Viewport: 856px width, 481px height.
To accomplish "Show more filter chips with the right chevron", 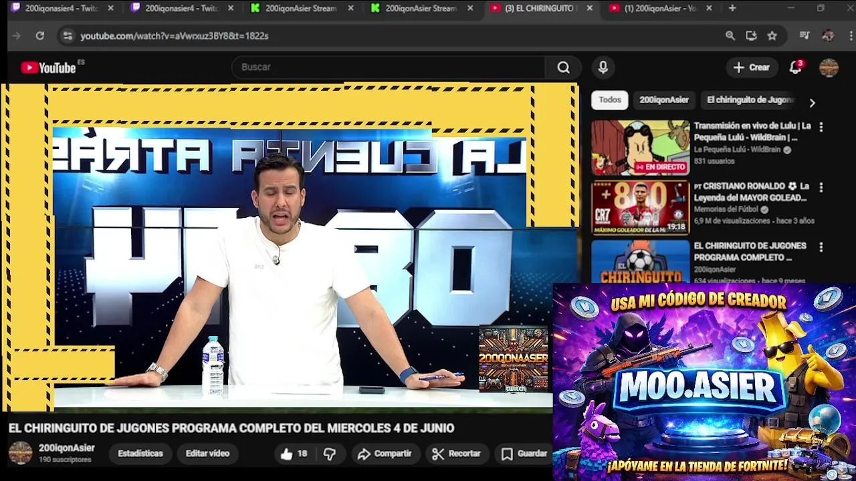I will pos(812,103).
